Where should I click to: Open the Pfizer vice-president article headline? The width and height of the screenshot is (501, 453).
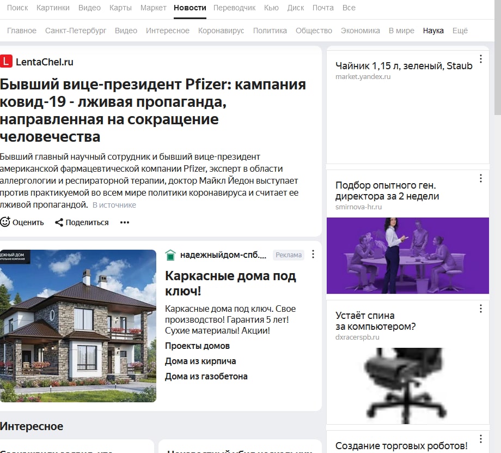(x=153, y=110)
